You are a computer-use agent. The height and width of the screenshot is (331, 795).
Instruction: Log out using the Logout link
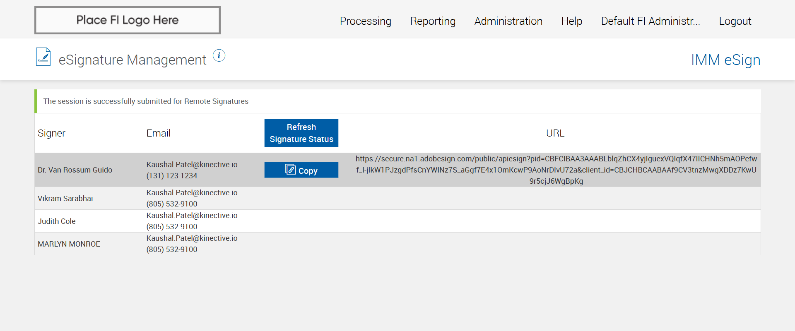point(735,21)
